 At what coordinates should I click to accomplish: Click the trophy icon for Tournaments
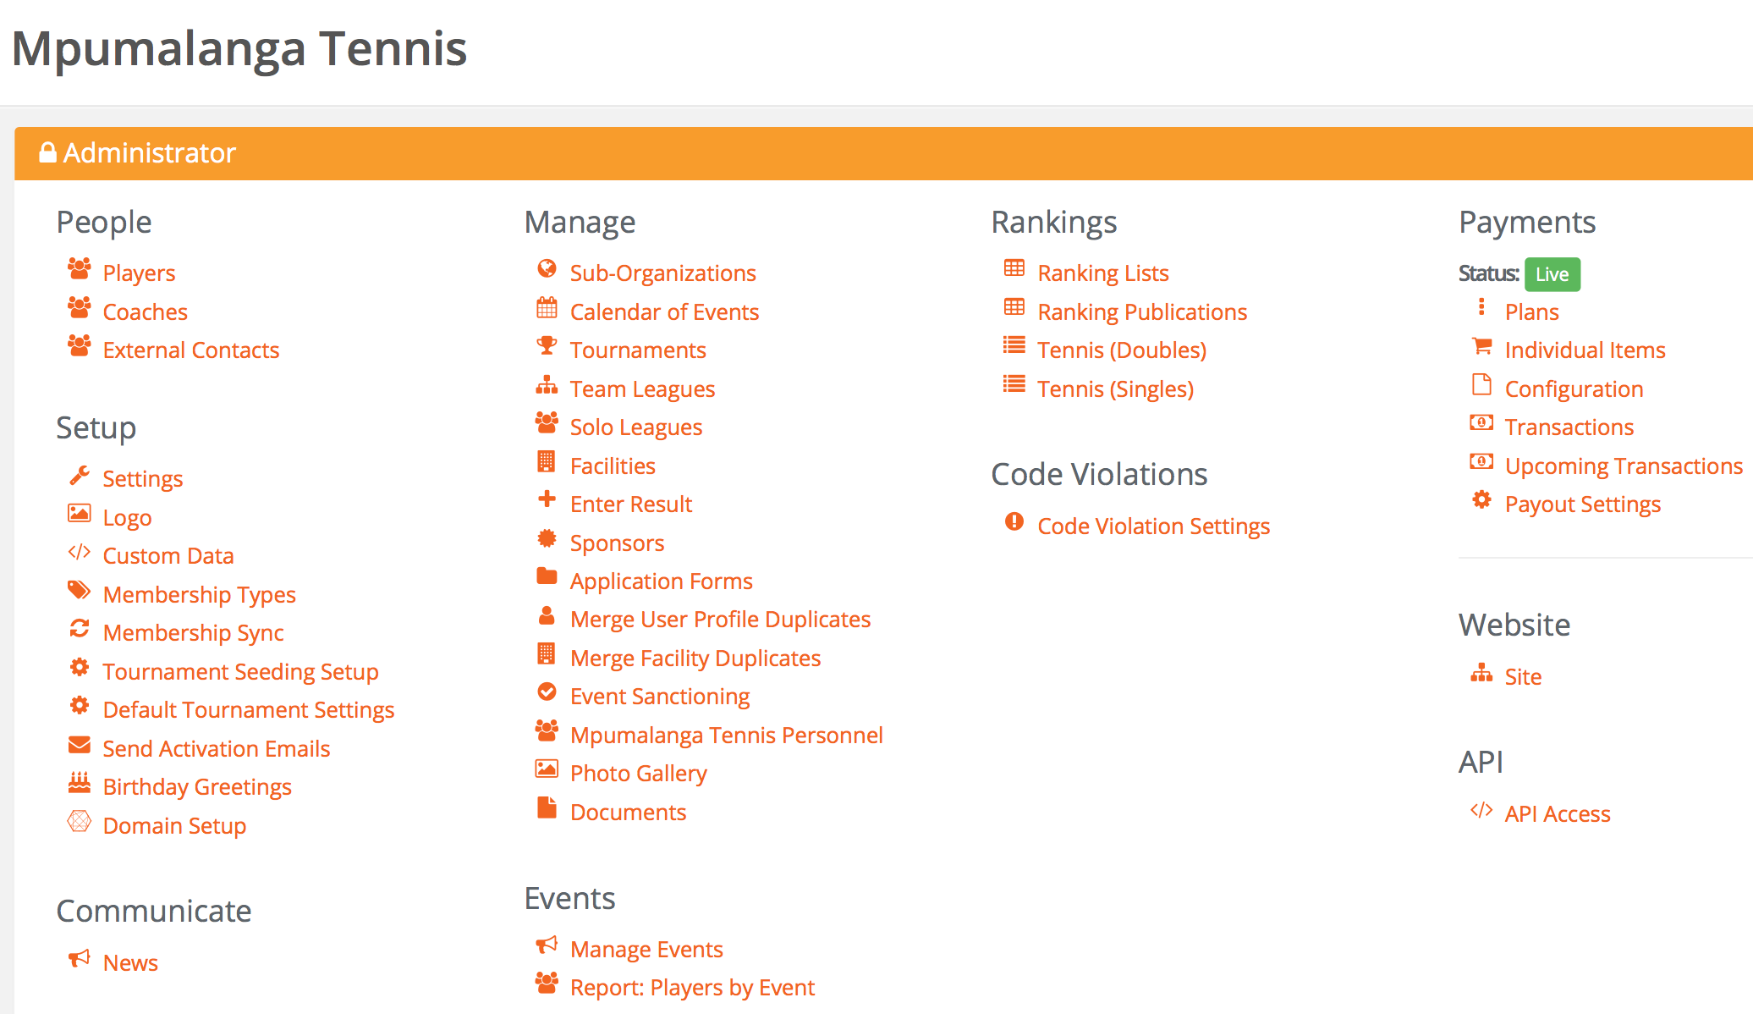[547, 346]
